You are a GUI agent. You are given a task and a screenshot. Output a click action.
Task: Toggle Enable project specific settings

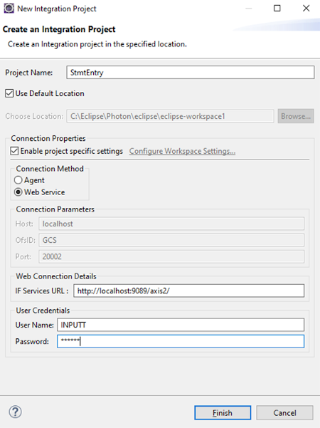[14, 151]
